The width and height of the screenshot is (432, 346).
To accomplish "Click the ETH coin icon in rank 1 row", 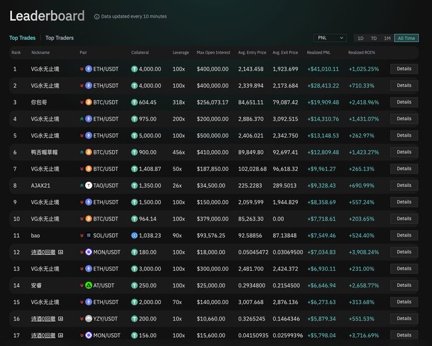I will coord(89,69).
